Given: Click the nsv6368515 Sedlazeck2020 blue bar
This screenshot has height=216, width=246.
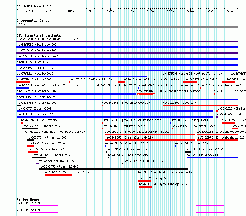Looking at the screenshot, I should (76, 94).
